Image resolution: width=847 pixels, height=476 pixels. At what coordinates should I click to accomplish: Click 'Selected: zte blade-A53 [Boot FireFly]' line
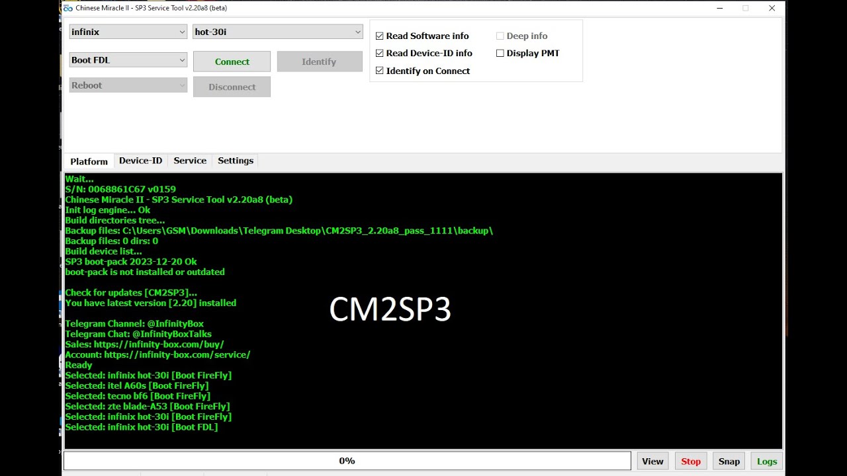tap(148, 407)
